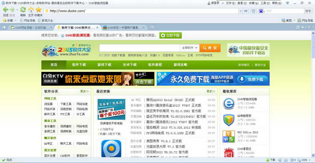
Task: Open the 游戏下载 navigation tab
Action: (104, 65)
